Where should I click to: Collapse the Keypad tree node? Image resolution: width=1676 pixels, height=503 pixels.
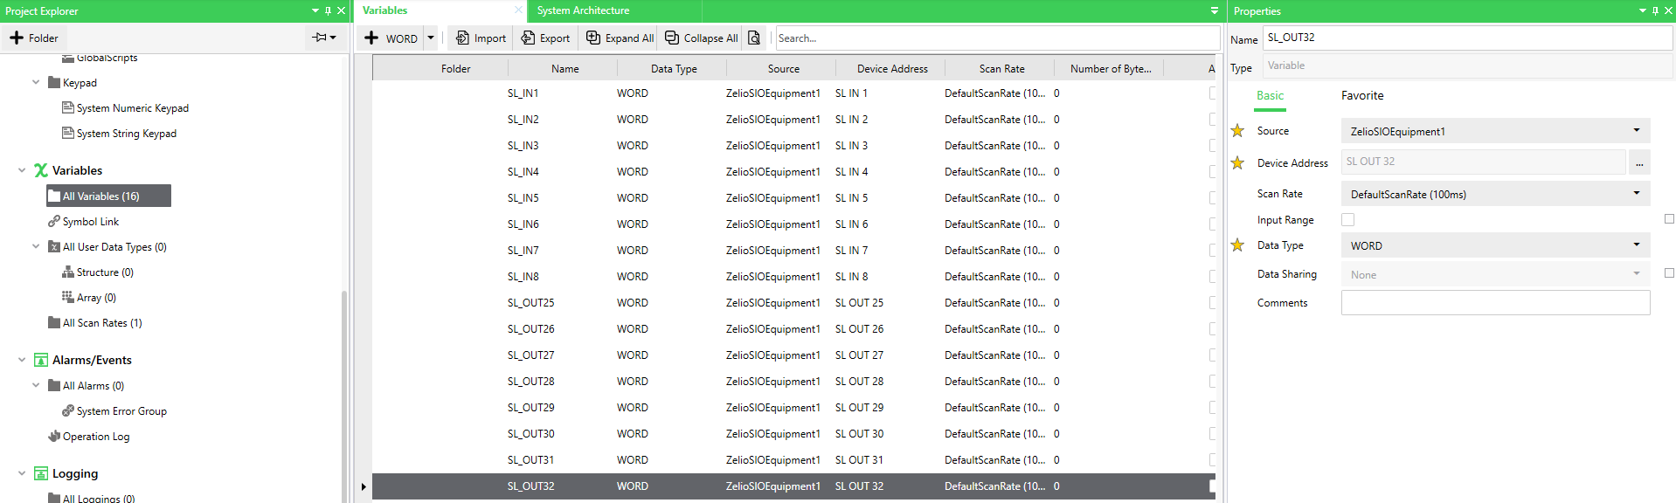click(x=36, y=82)
